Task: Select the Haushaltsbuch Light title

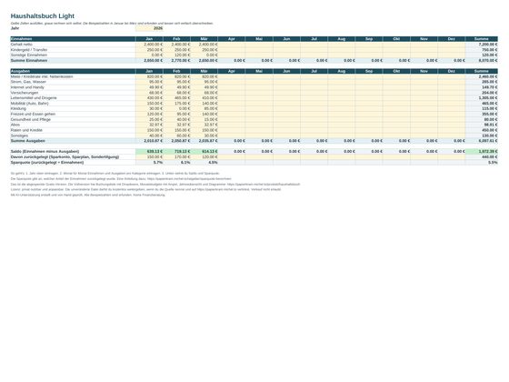Action: point(43,16)
